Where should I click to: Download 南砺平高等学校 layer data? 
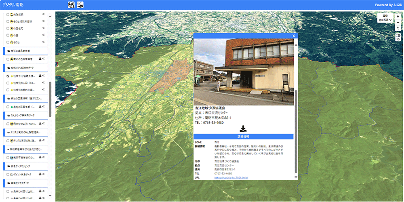click(x=40, y=157)
